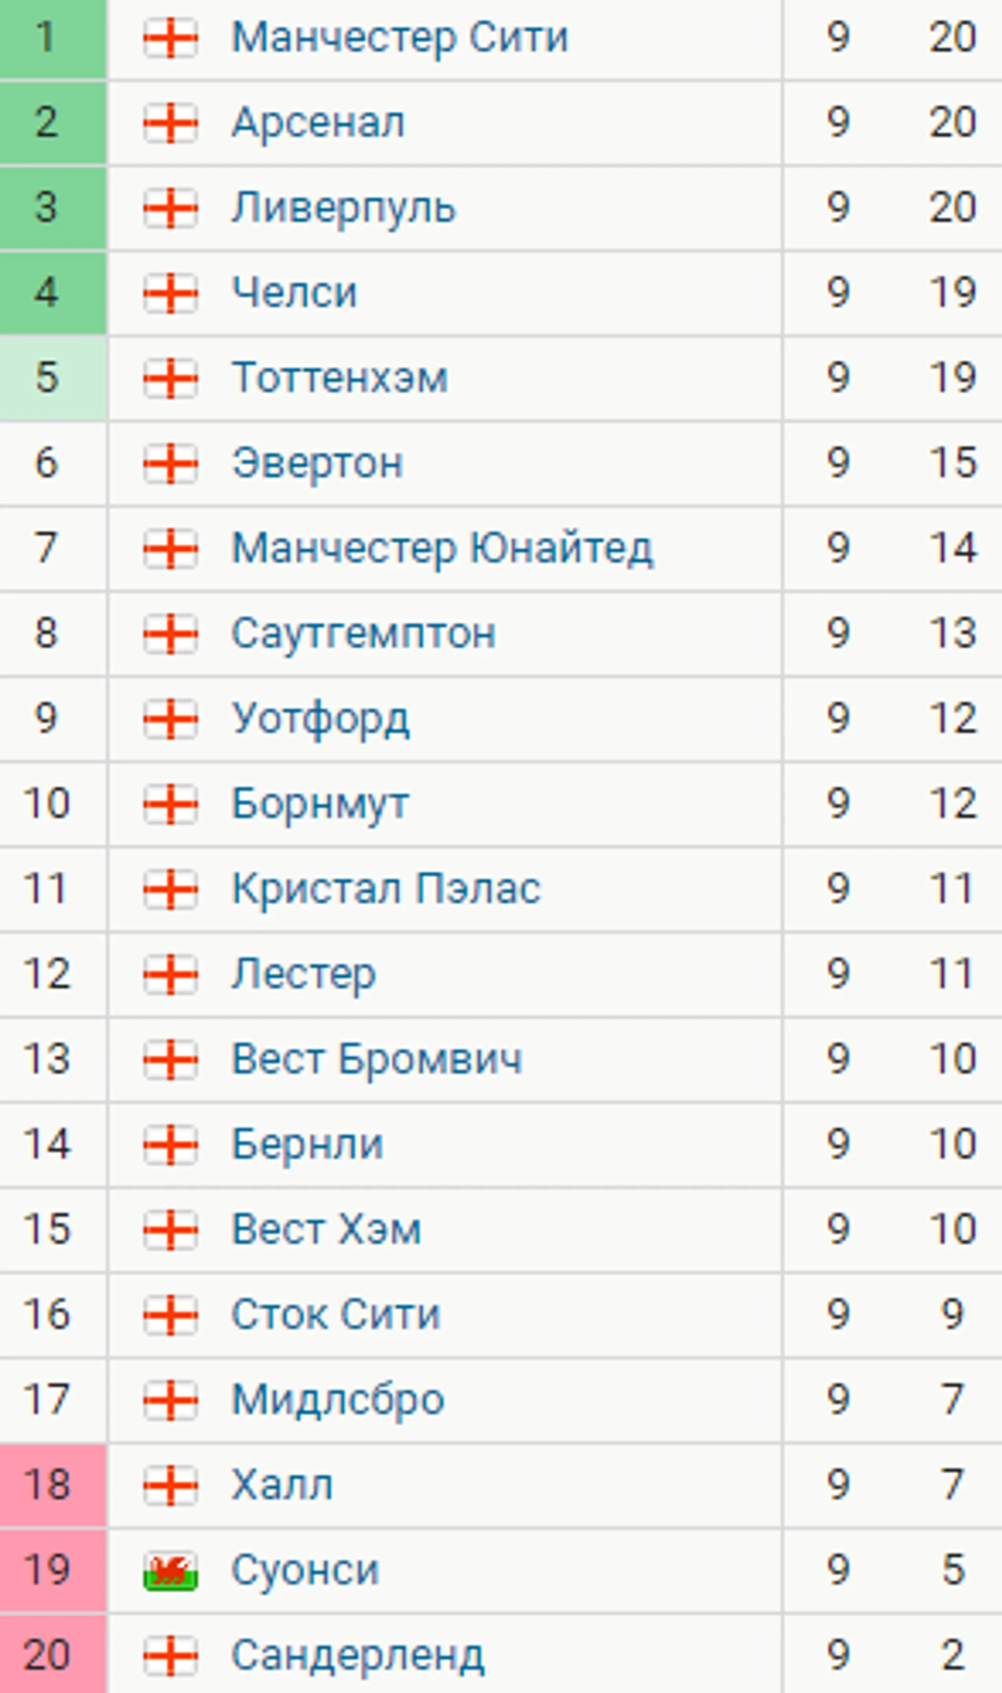Image resolution: width=1002 pixels, height=1693 pixels.
Task: Click the flag icon next to Уотфорд
Action: pos(170,720)
